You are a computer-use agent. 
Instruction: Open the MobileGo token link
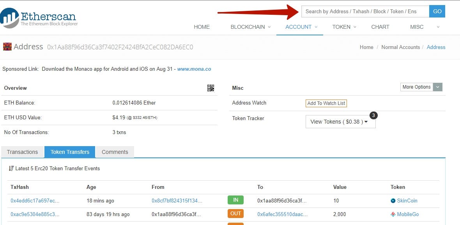[x=408, y=214]
